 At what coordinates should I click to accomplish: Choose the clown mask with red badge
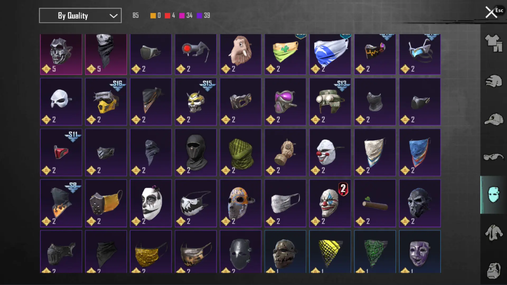point(330,203)
